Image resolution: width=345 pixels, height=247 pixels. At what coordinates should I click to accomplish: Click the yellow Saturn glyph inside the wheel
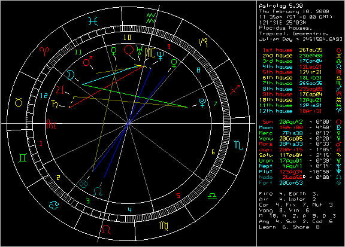coord(55,103)
